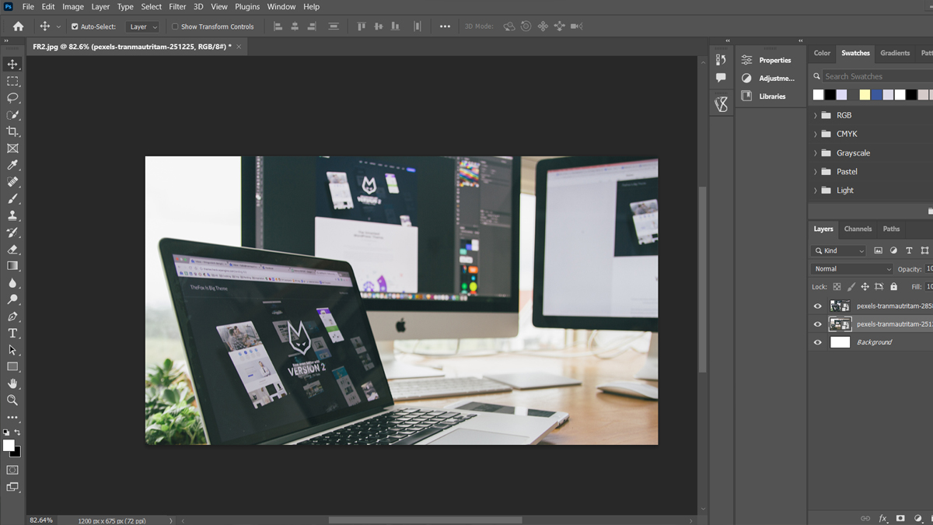The image size is (933, 525).
Task: Hide the Background layer visibility eye
Action: coord(817,342)
